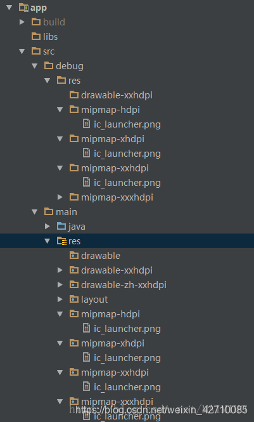This screenshot has height=422, width=254.
Task: Select the 'mipmap-xxhdpi' label under main res
Action: pos(115,373)
